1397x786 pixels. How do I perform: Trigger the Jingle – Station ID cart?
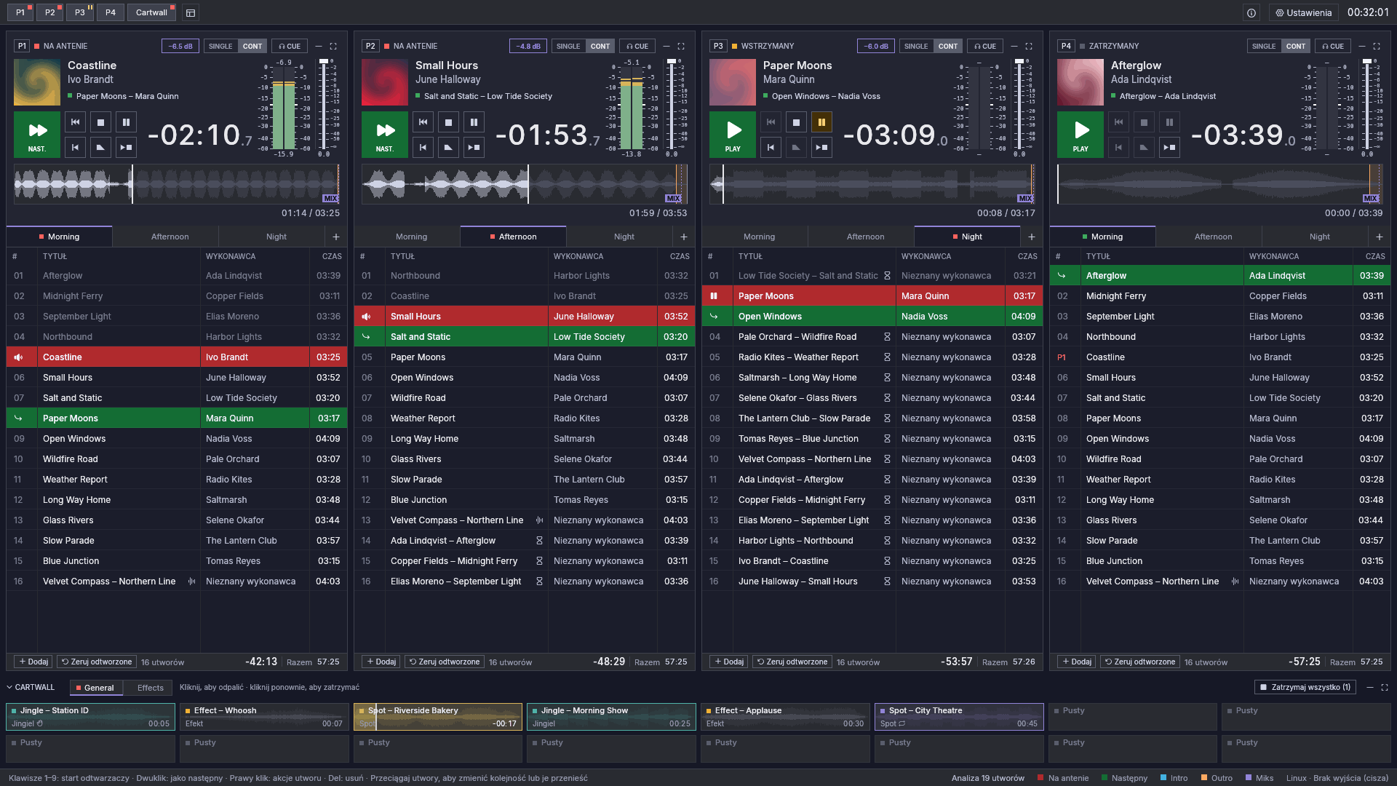(x=91, y=716)
